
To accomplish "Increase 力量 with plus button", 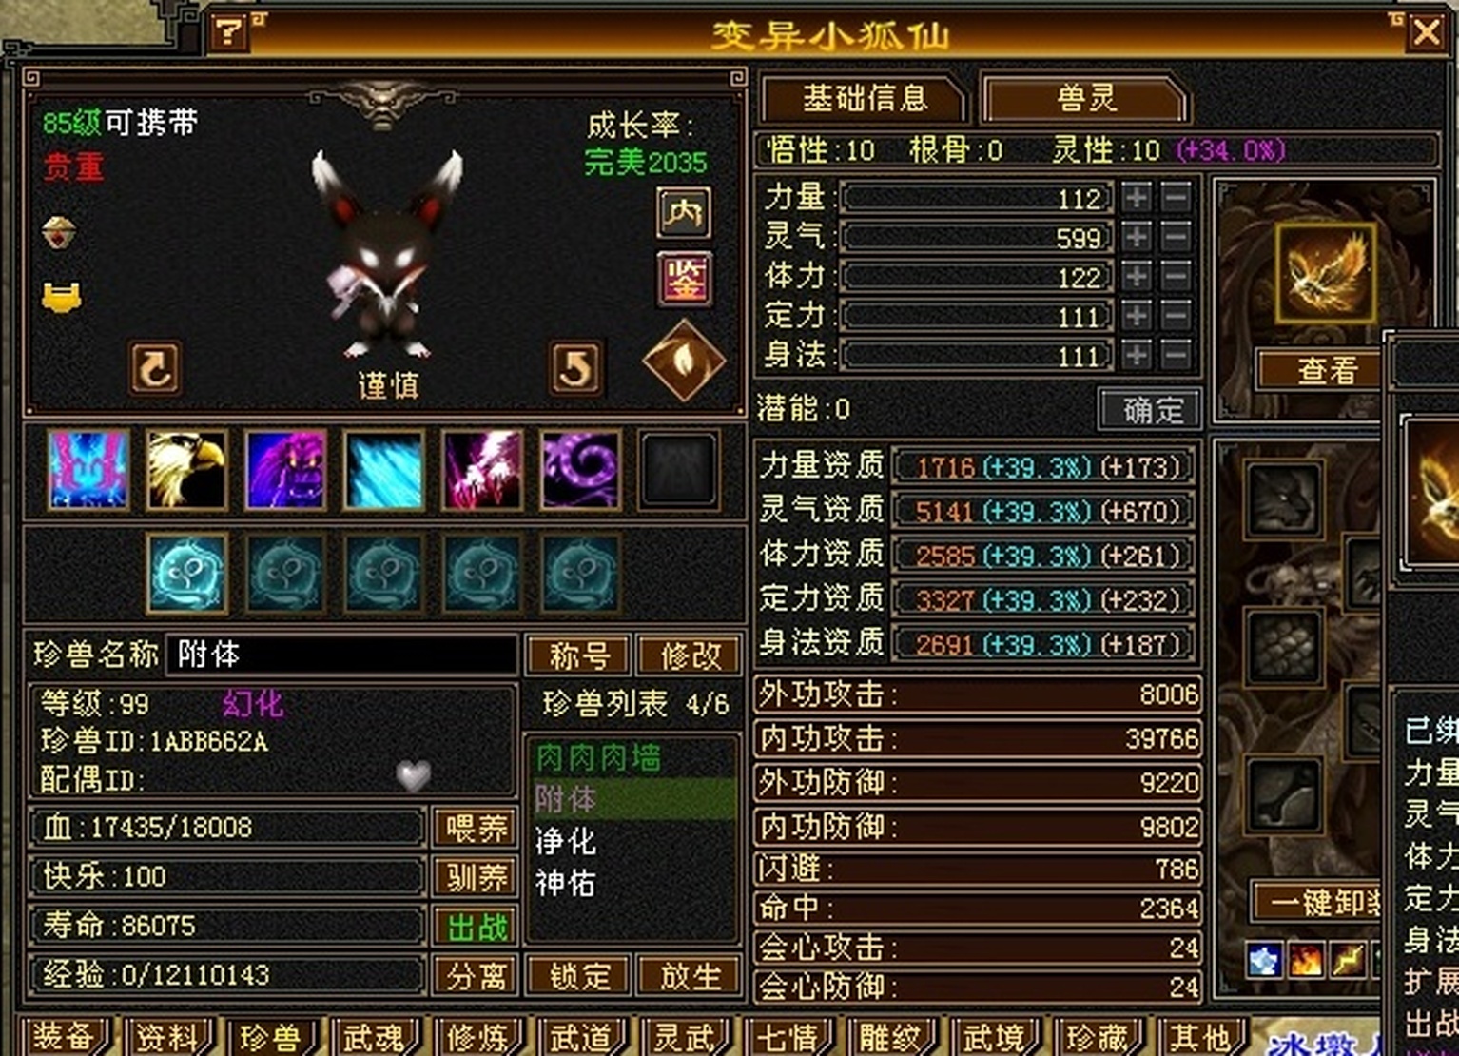I will (1137, 198).
